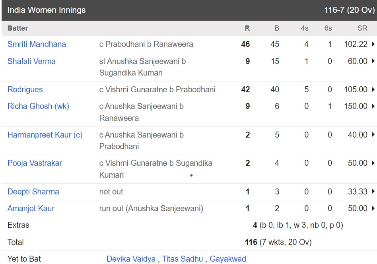This screenshot has width=377, height=264.
Task: Open Shafali Verma player link
Action: point(31,61)
